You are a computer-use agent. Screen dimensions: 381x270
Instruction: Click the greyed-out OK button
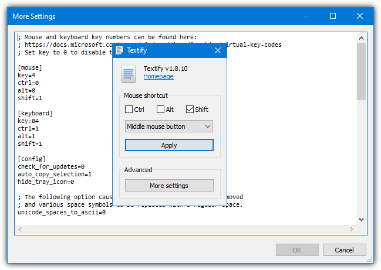coord(297,250)
